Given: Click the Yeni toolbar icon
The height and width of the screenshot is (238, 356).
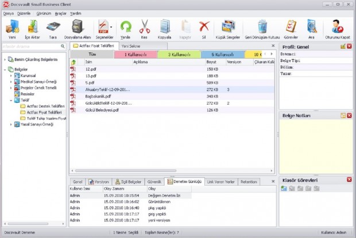Looking at the screenshot, I should pos(12,26).
